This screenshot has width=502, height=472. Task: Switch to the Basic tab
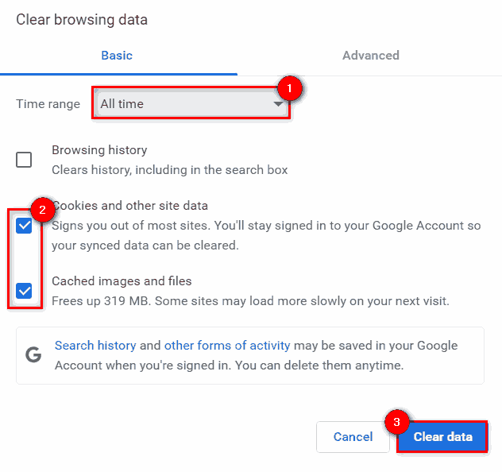117,56
